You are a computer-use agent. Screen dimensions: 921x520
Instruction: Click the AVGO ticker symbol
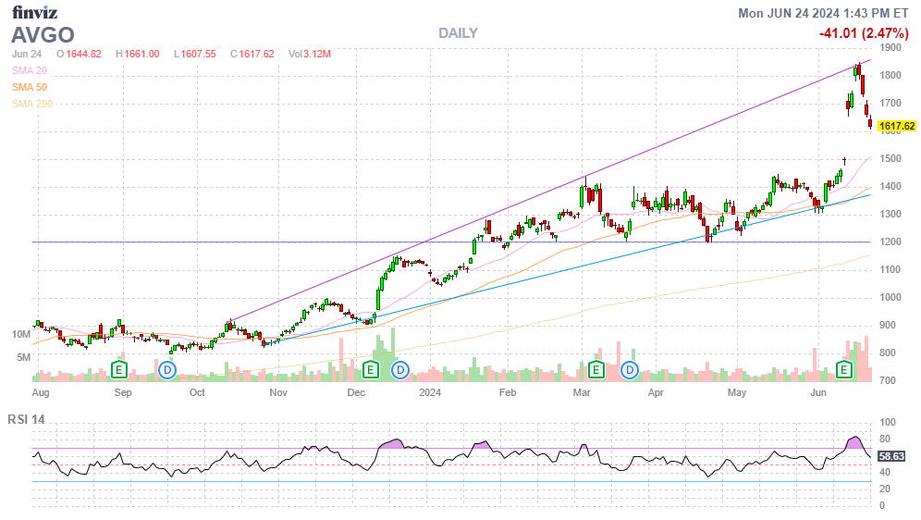[x=42, y=34]
